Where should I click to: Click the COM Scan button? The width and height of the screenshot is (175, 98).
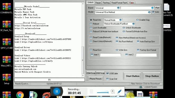[x=91, y=73]
